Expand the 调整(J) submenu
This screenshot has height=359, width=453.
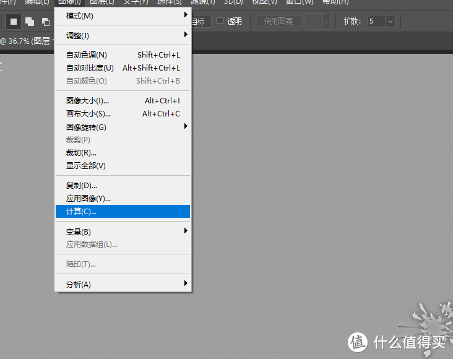(x=124, y=35)
